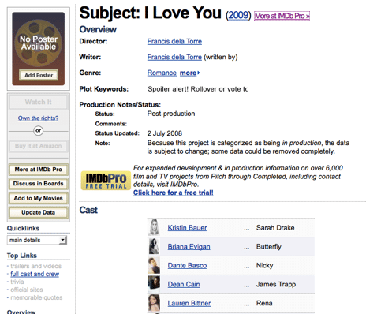The image size is (366, 314).
Task: Follow the More at IMDb Pro » title link
Action: pos(282,16)
